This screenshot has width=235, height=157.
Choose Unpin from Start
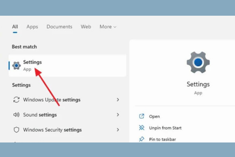point(165,128)
